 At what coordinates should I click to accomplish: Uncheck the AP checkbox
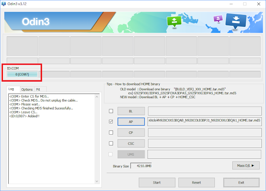coord(111,122)
